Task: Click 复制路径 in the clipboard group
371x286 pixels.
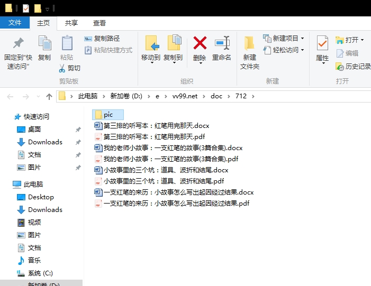Action: (102, 38)
